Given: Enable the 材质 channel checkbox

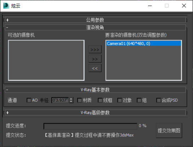Looking at the screenshot, I should [x=80, y=100].
